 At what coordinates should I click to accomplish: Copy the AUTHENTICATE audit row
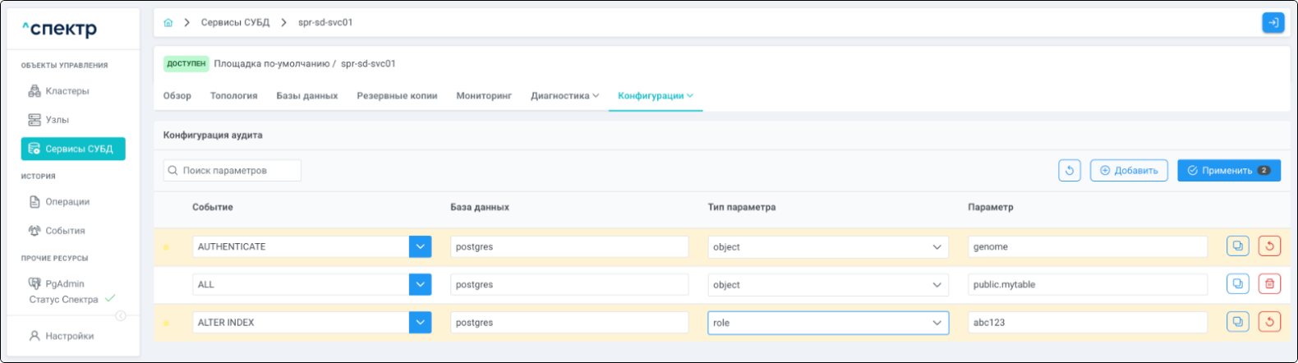coord(1237,246)
